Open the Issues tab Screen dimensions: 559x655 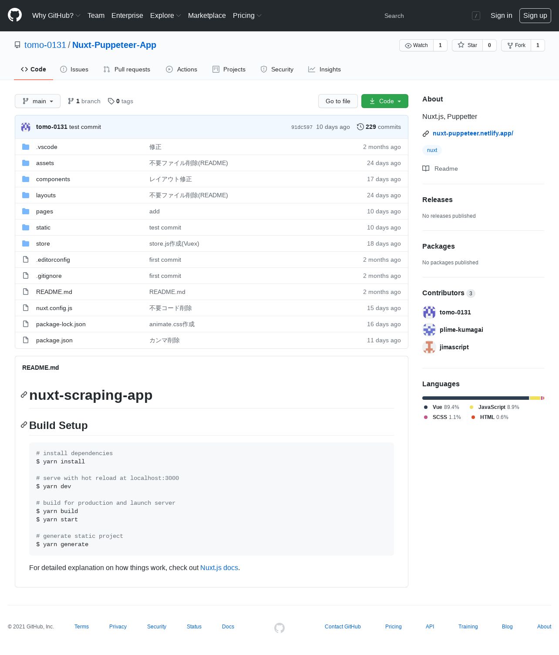coord(74,69)
